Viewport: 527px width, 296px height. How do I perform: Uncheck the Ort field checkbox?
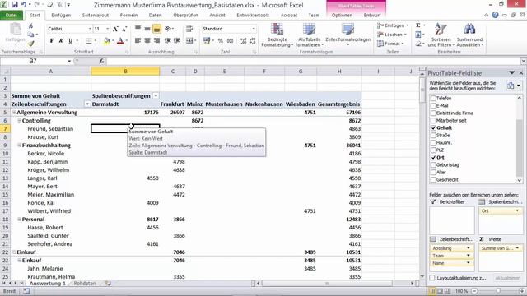433,157
